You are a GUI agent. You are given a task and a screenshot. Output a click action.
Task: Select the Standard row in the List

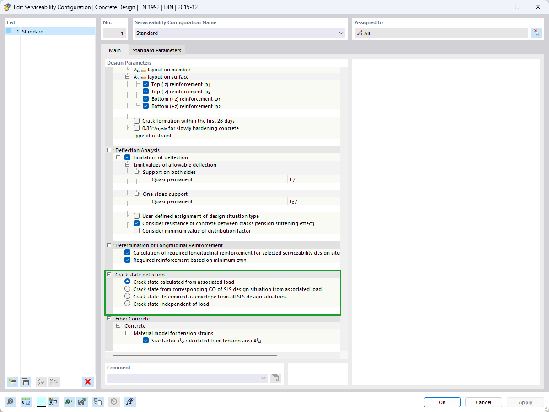click(x=50, y=32)
